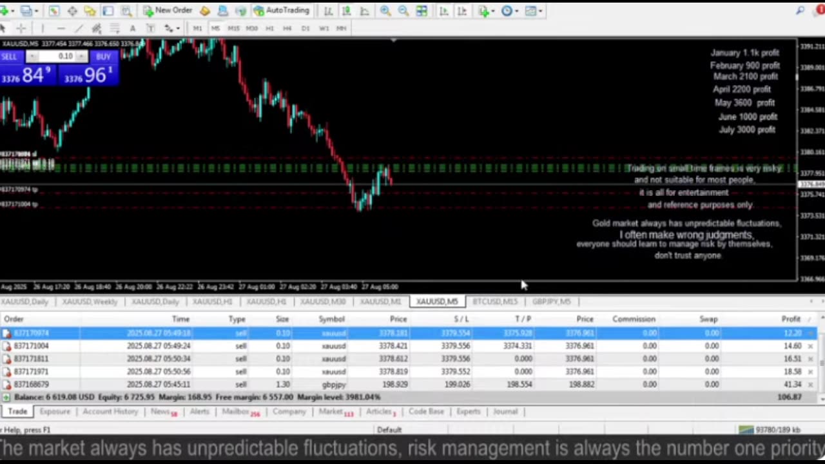Select the text A drawing tool
The width and height of the screenshot is (825, 464).
(x=132, y=28)
